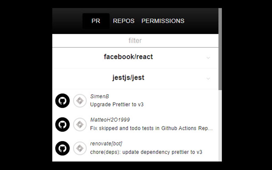Open 'Fix skipped and todo tests' pull request
Viewport: 272px width, 170px height.
[x=151, y=128]
